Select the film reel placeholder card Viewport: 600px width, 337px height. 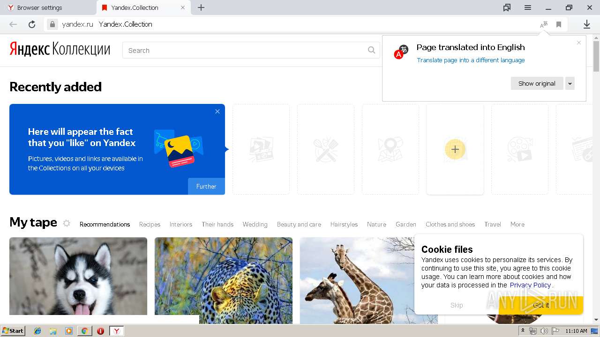tap(520, 149)
